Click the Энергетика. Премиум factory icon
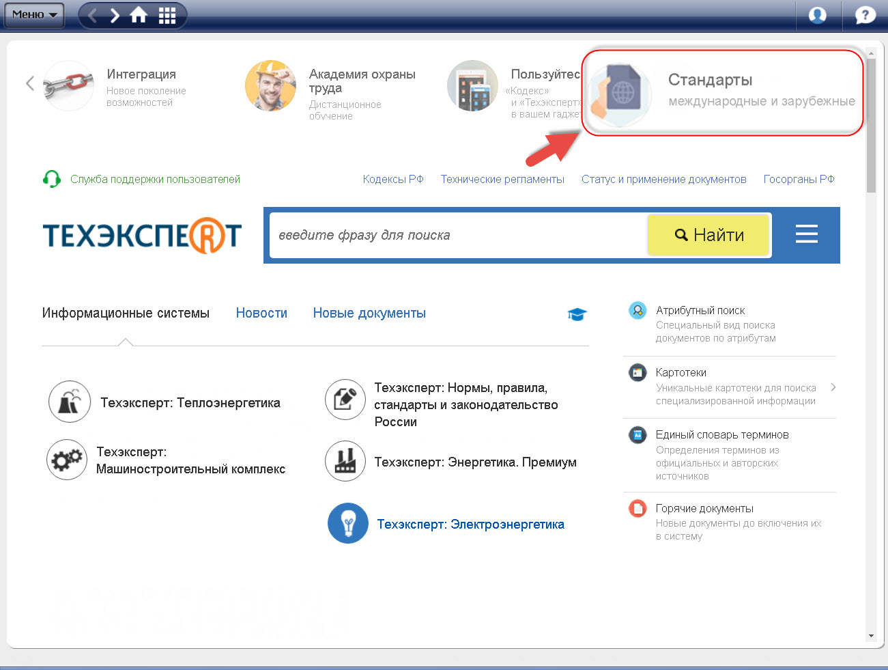The width and height of the screenshot is (888, 670). click(345, 461)
